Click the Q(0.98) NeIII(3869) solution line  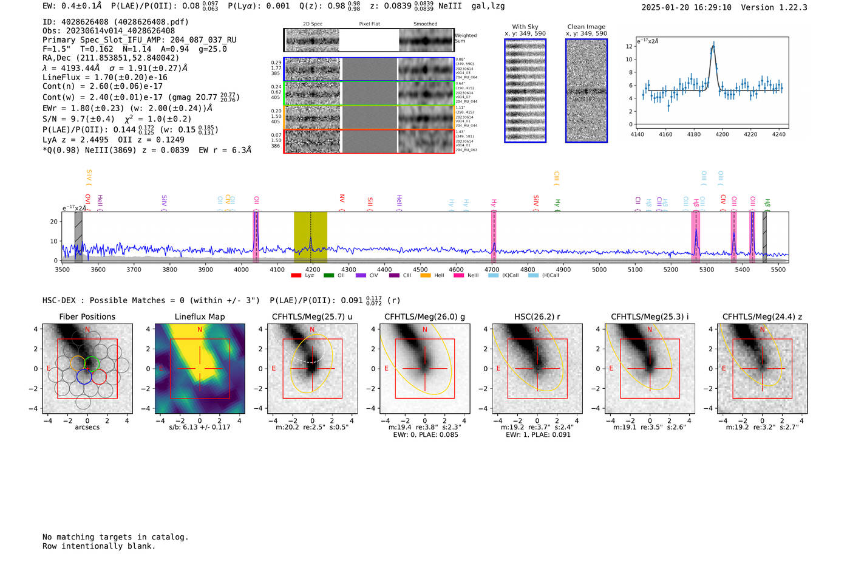coord(147,150)
